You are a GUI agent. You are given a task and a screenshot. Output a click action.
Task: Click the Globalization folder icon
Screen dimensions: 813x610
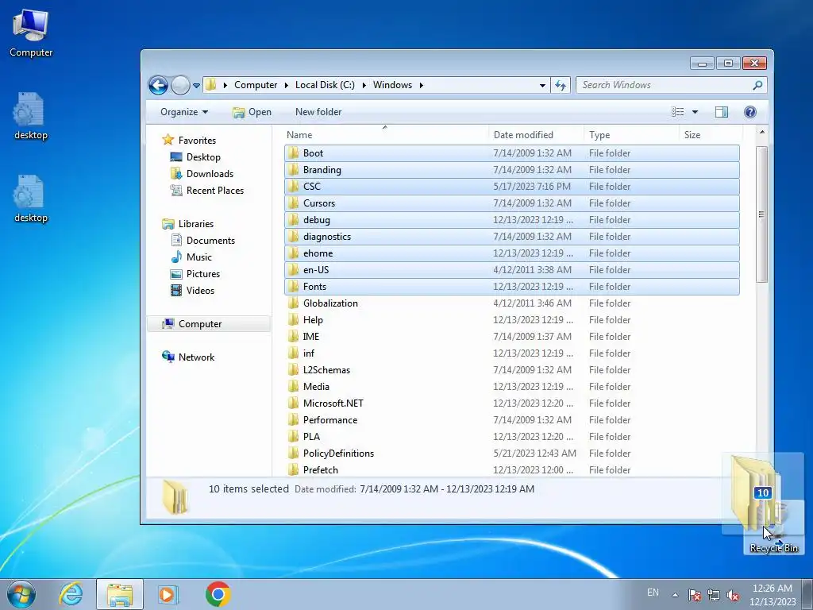pyautogui.click(x=294, y=303)
